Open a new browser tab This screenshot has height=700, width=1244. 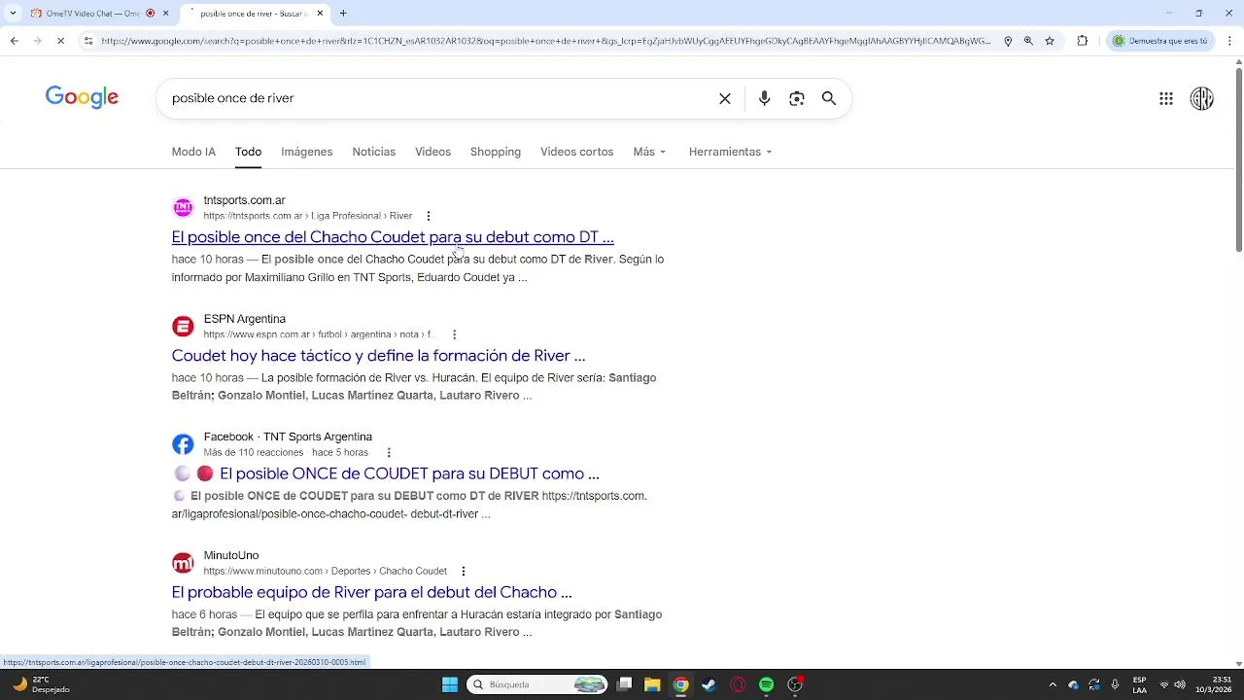343,14
